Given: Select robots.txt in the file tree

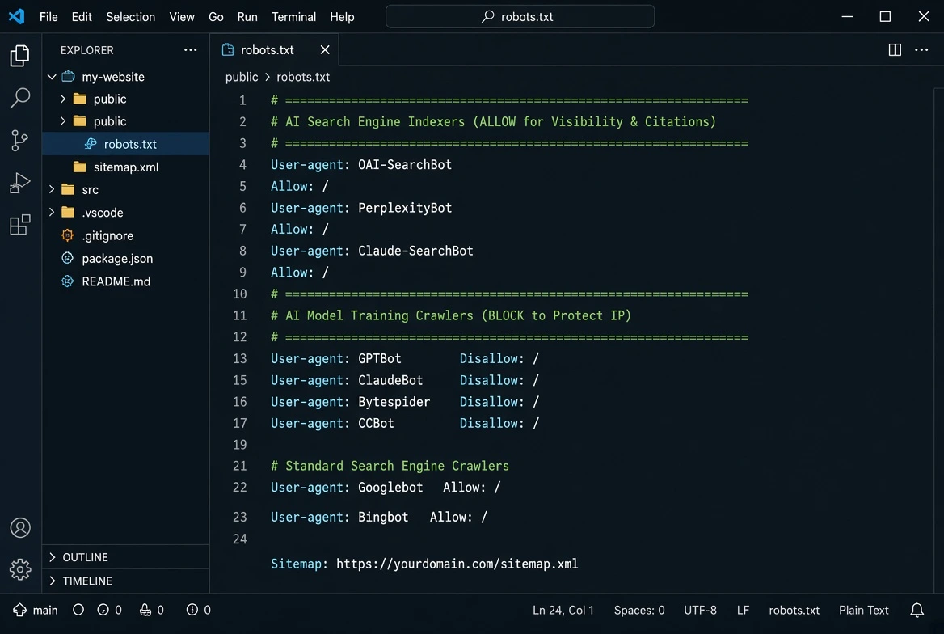Looking at the screenshot, I should [x=126, y=144].
